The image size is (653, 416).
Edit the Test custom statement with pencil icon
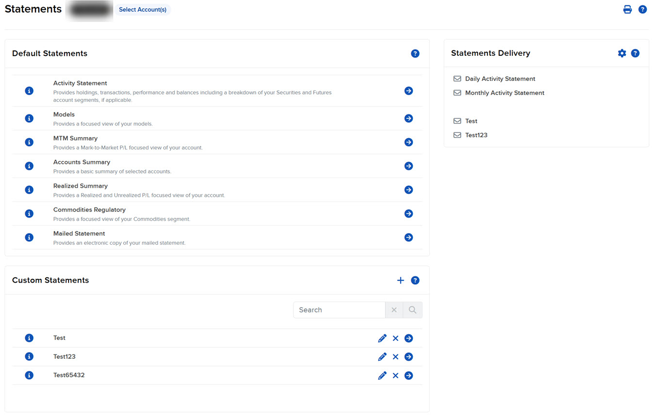tap(382, 338)
